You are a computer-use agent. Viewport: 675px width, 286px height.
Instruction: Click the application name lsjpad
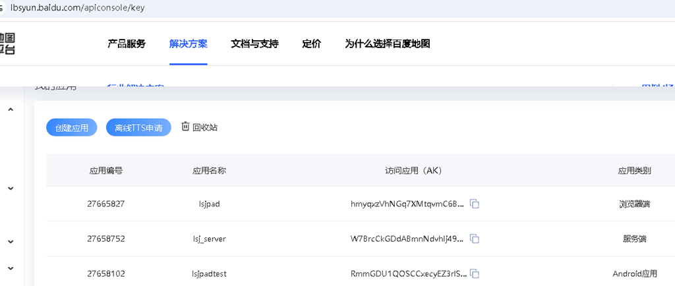point(209,204)
